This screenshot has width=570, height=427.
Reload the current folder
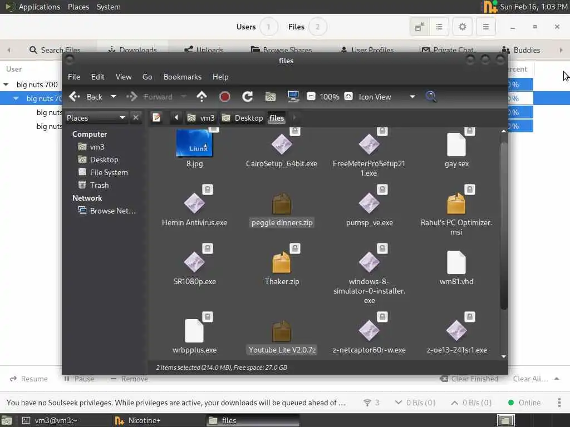click(x=248, y=97)
